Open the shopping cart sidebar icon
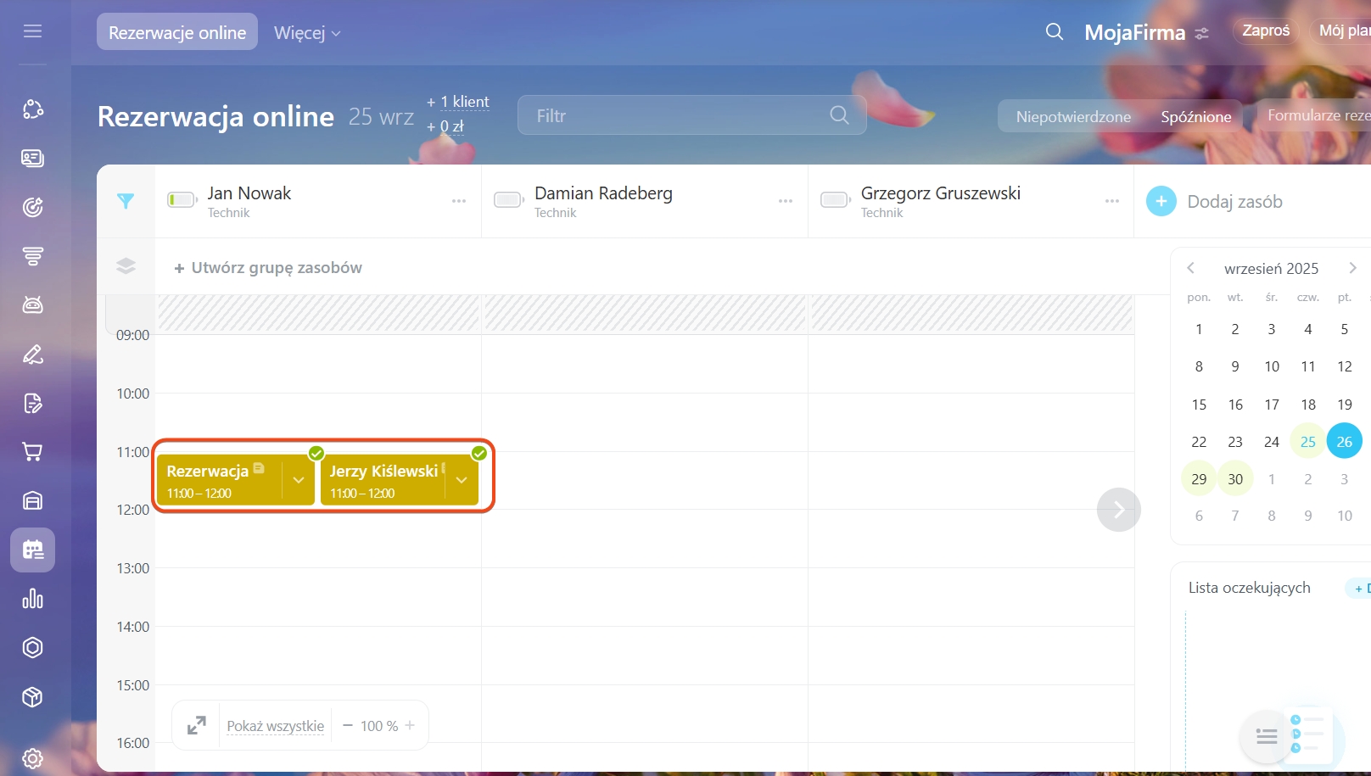1371x776 pixels. pos(32,452)
